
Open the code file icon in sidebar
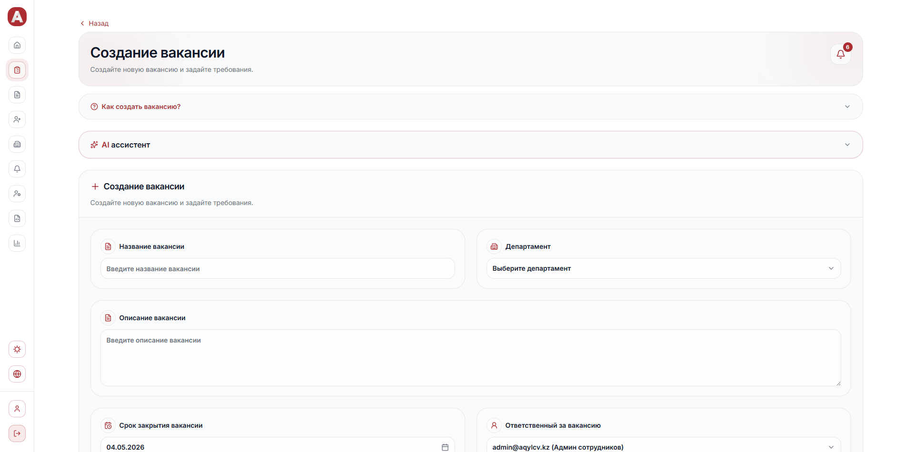point(17,218)
